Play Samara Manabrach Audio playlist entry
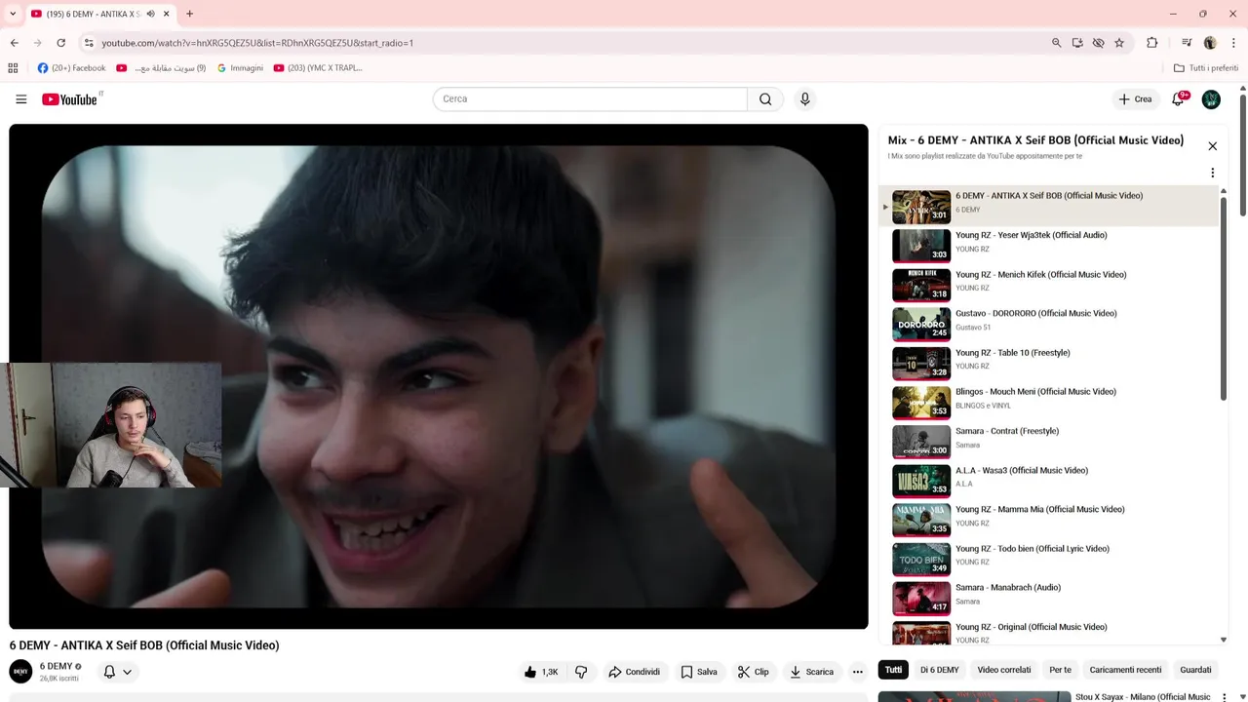The image size is (1248, 702). [x=1048, y=598]
